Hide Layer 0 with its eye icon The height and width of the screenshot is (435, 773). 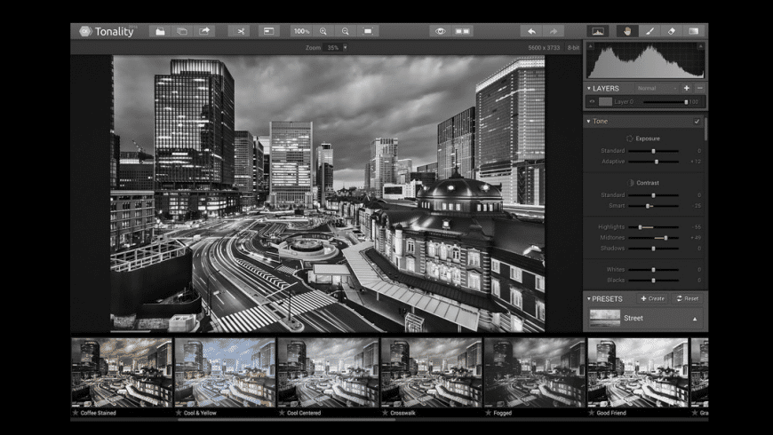point(592,101)
